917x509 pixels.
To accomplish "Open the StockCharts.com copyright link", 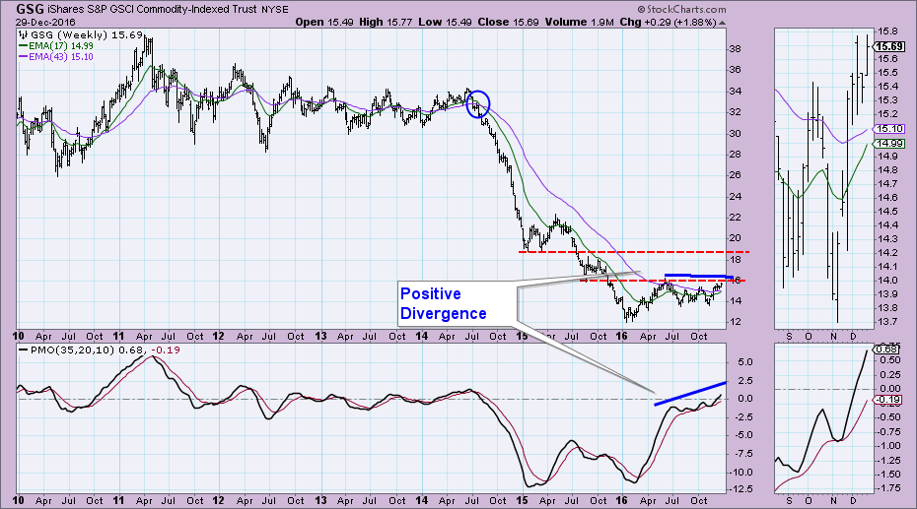I will tap(682, 9).
